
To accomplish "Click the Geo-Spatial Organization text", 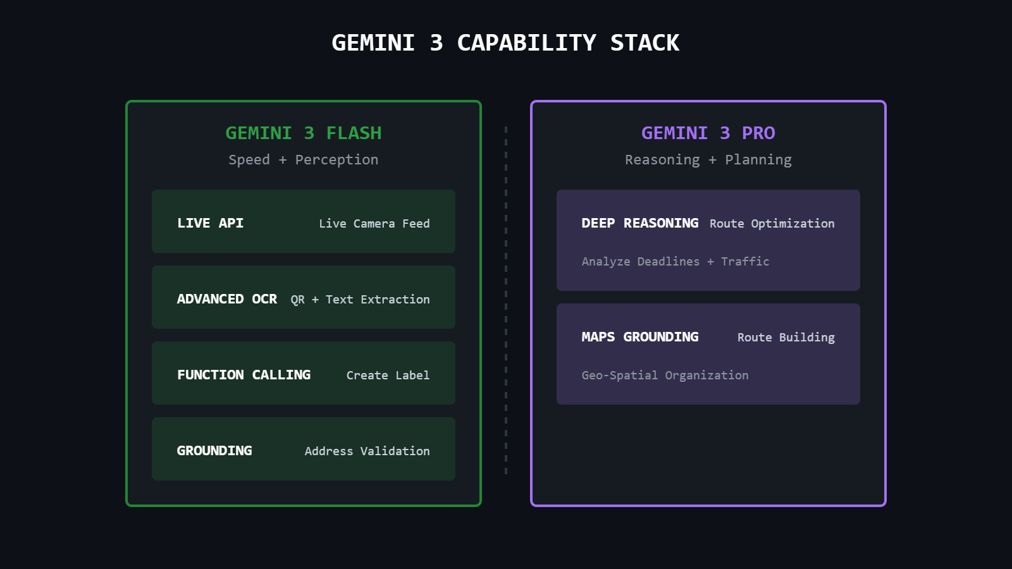I will (665, 376).
